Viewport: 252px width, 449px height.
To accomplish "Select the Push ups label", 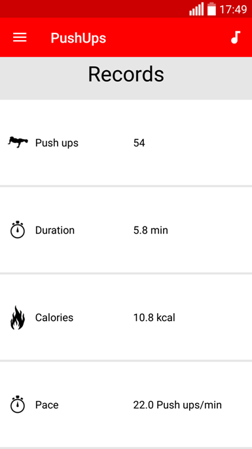I will tap(57, 142).
